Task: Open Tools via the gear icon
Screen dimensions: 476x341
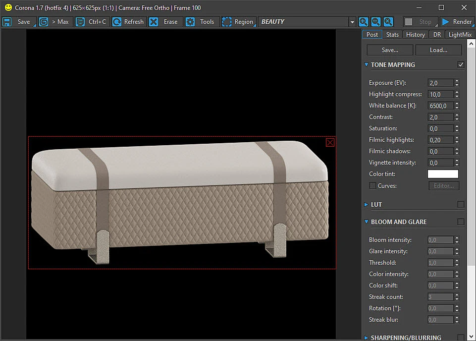Action: 190,22
